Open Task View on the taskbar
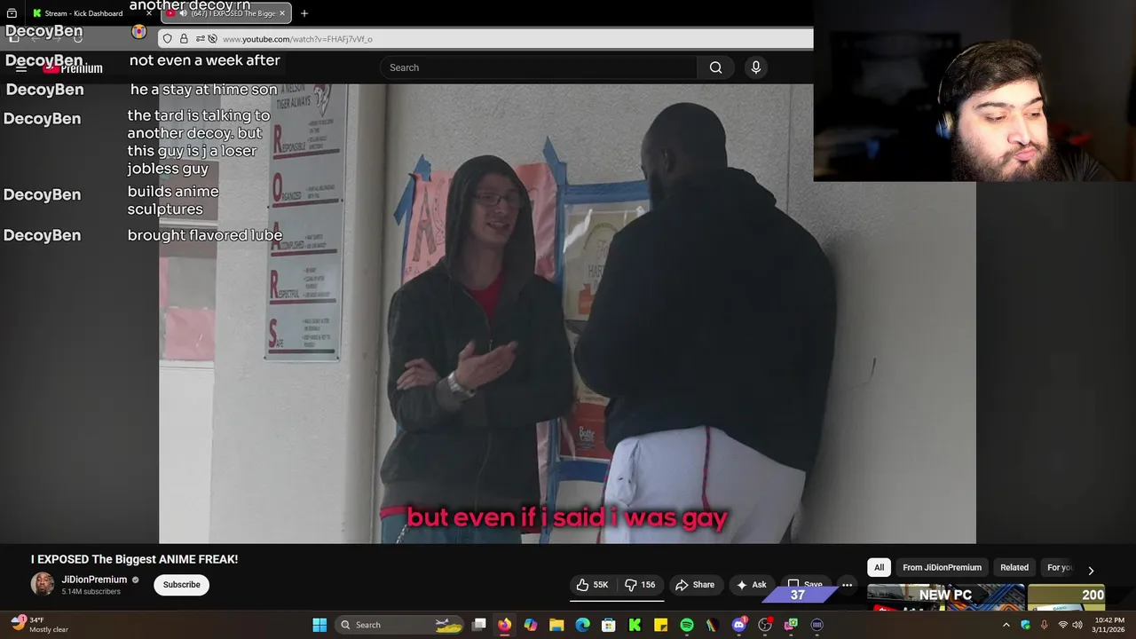1136x639 pixels. point(479,625)
